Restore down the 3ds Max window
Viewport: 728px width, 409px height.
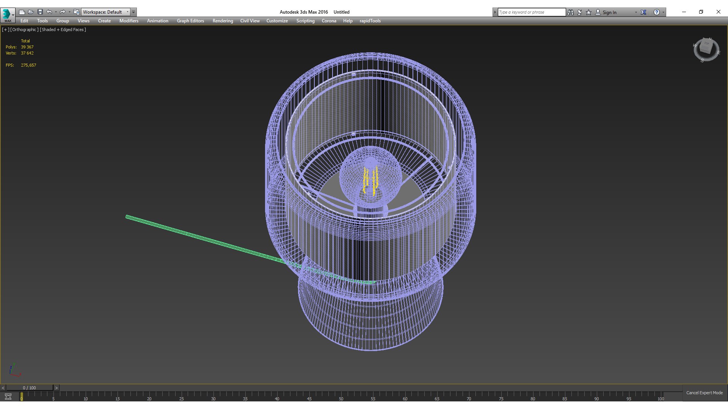[701, 12]
